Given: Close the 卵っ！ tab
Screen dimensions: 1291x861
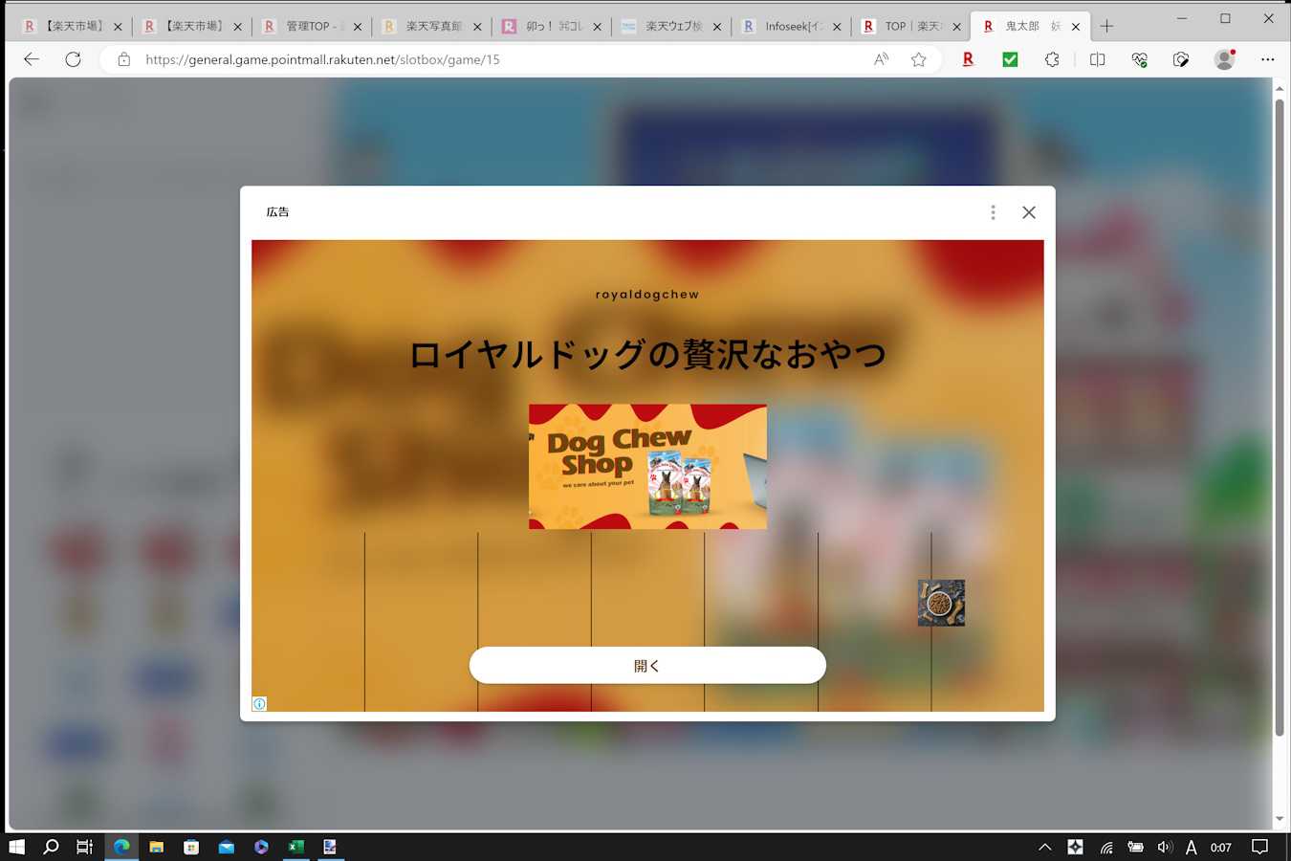Looking at the screenshot, I should (598, 27).
